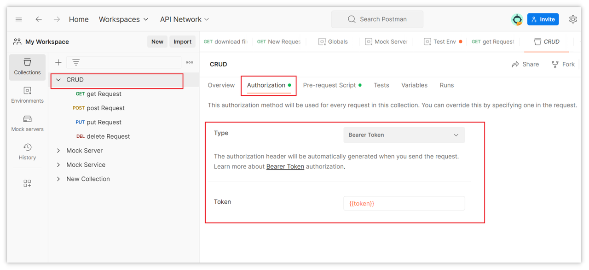Click the Import button
This screenshot has width=589, height=270.
pyautogui.click(x=183, y=41)
